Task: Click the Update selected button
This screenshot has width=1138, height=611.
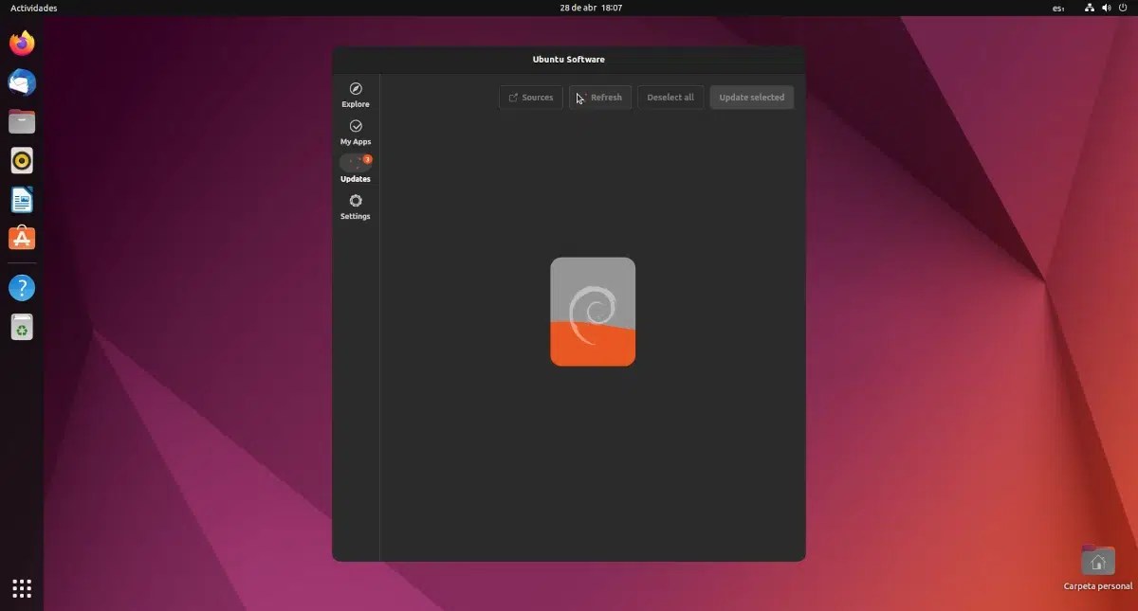Action: click(x=752, y=98)
